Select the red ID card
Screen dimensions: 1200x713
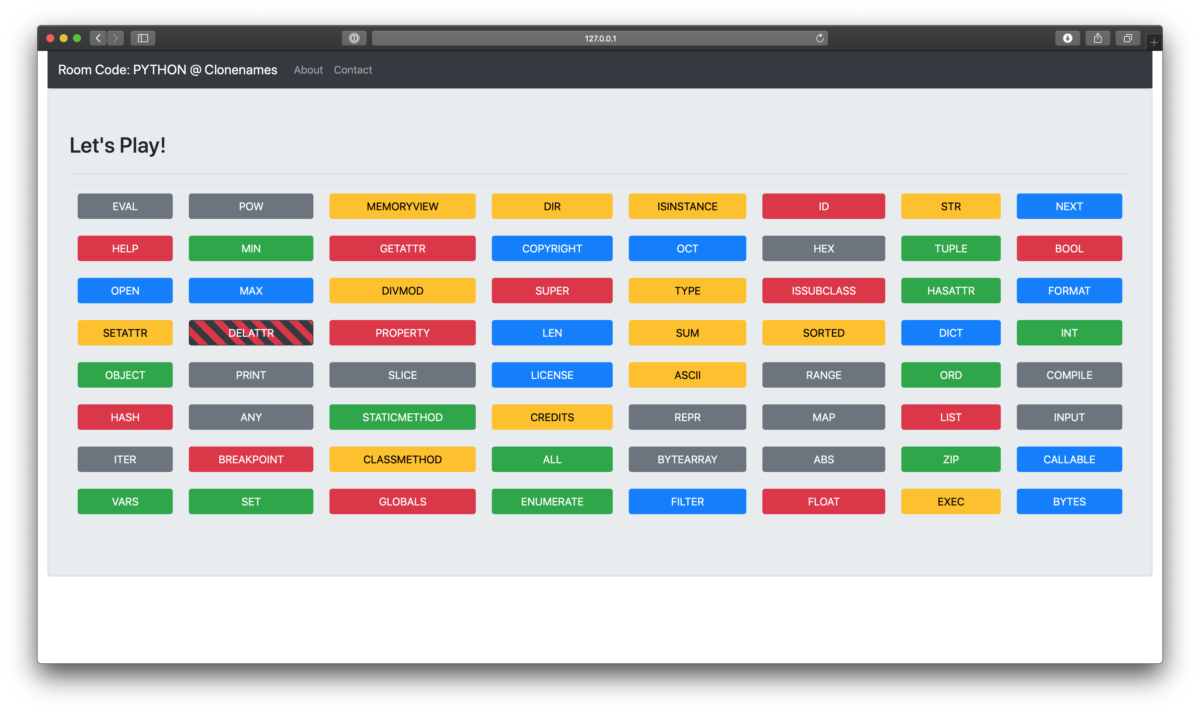(823, 206)
